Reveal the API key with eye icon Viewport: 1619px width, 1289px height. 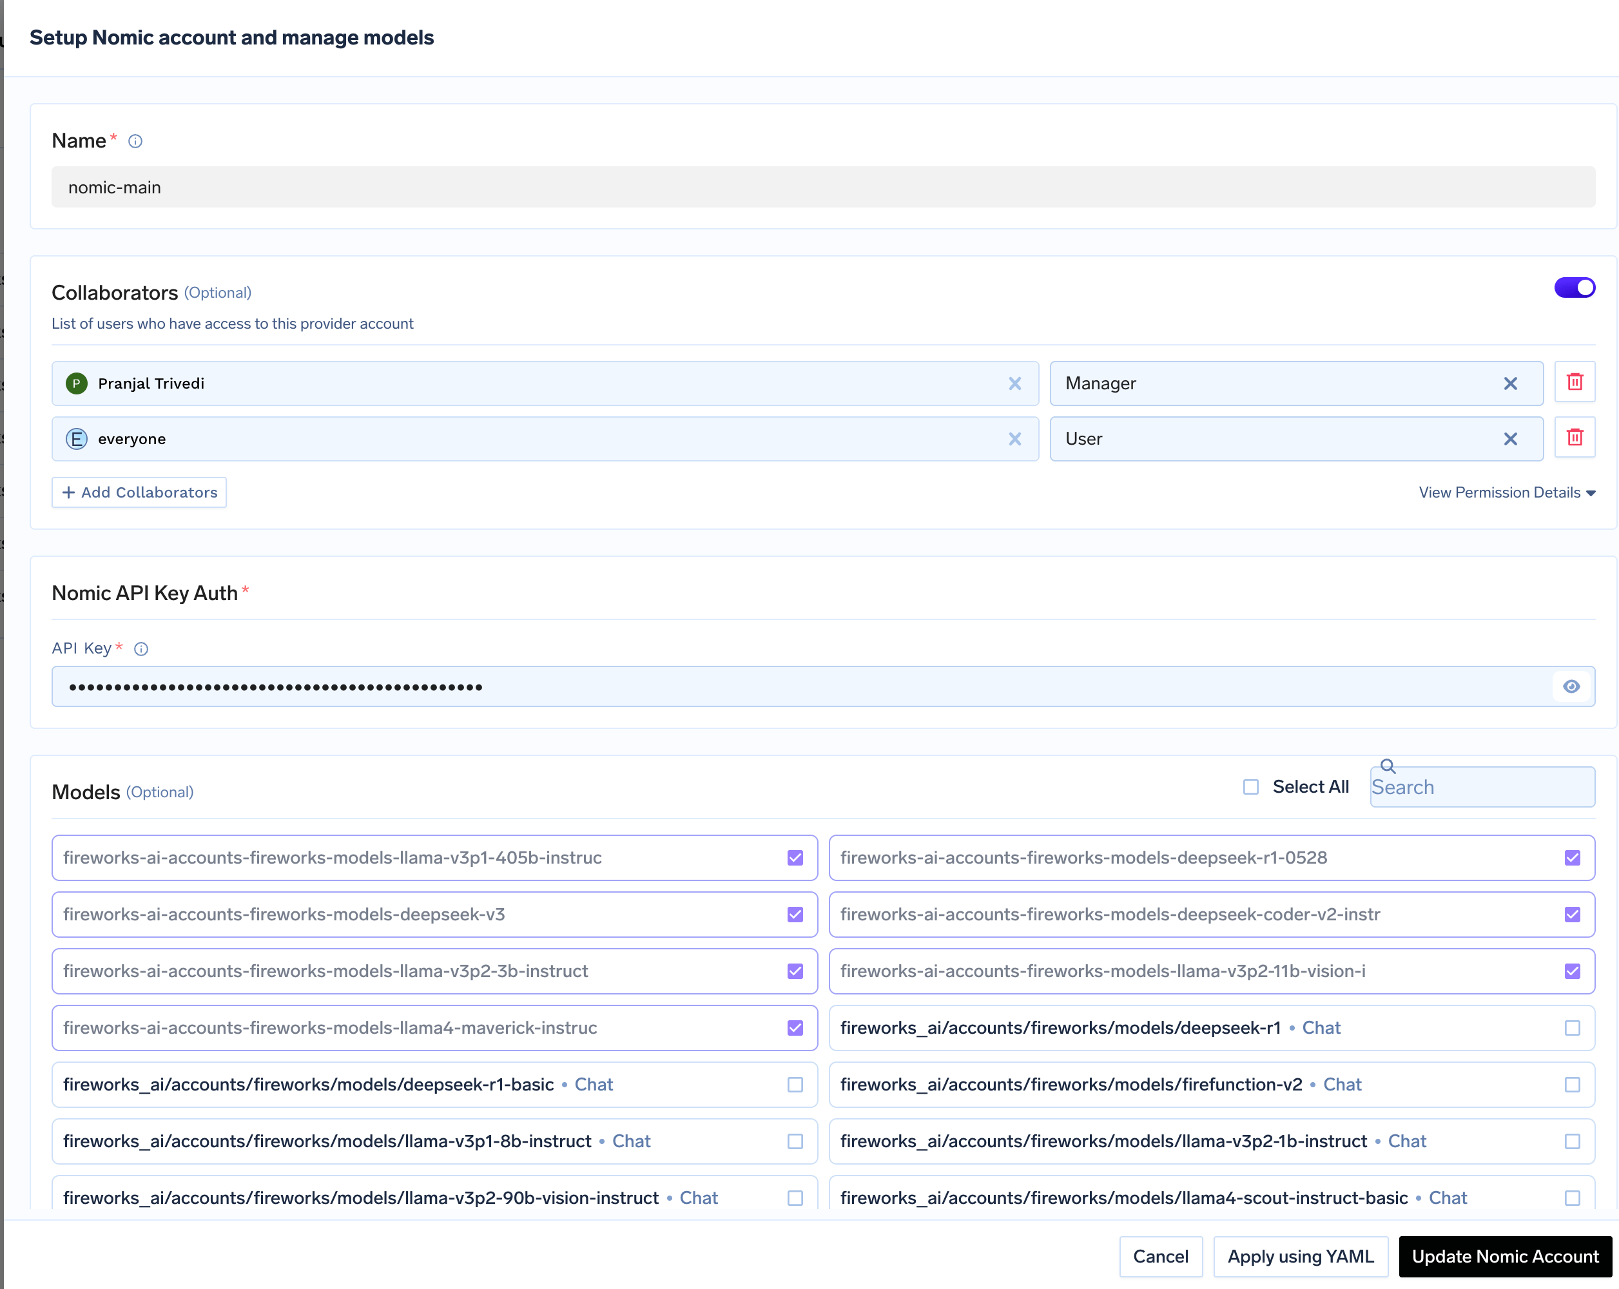(x=1571, y=686)
